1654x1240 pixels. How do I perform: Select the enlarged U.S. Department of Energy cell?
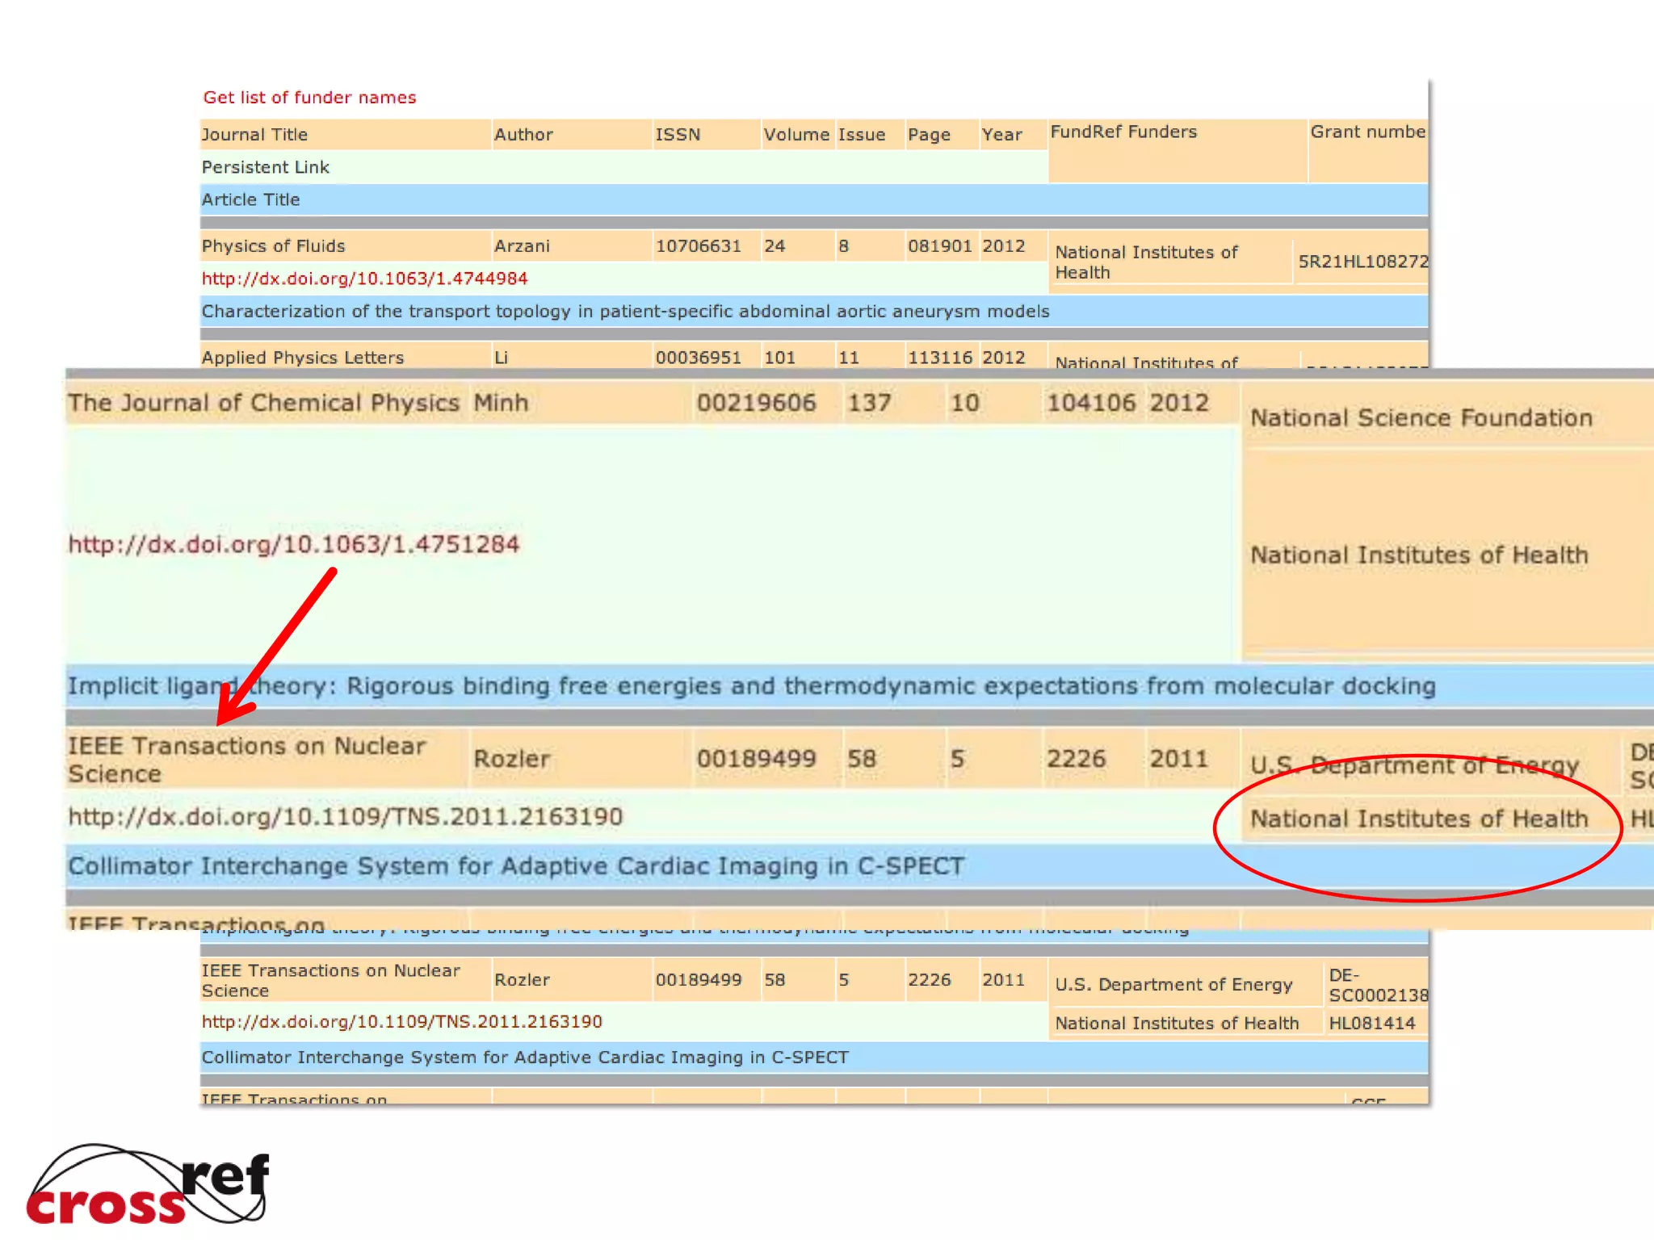1414,765
